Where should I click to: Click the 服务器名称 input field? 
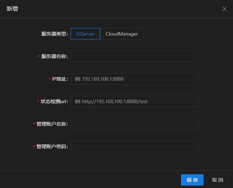click(x=135, y=56)
